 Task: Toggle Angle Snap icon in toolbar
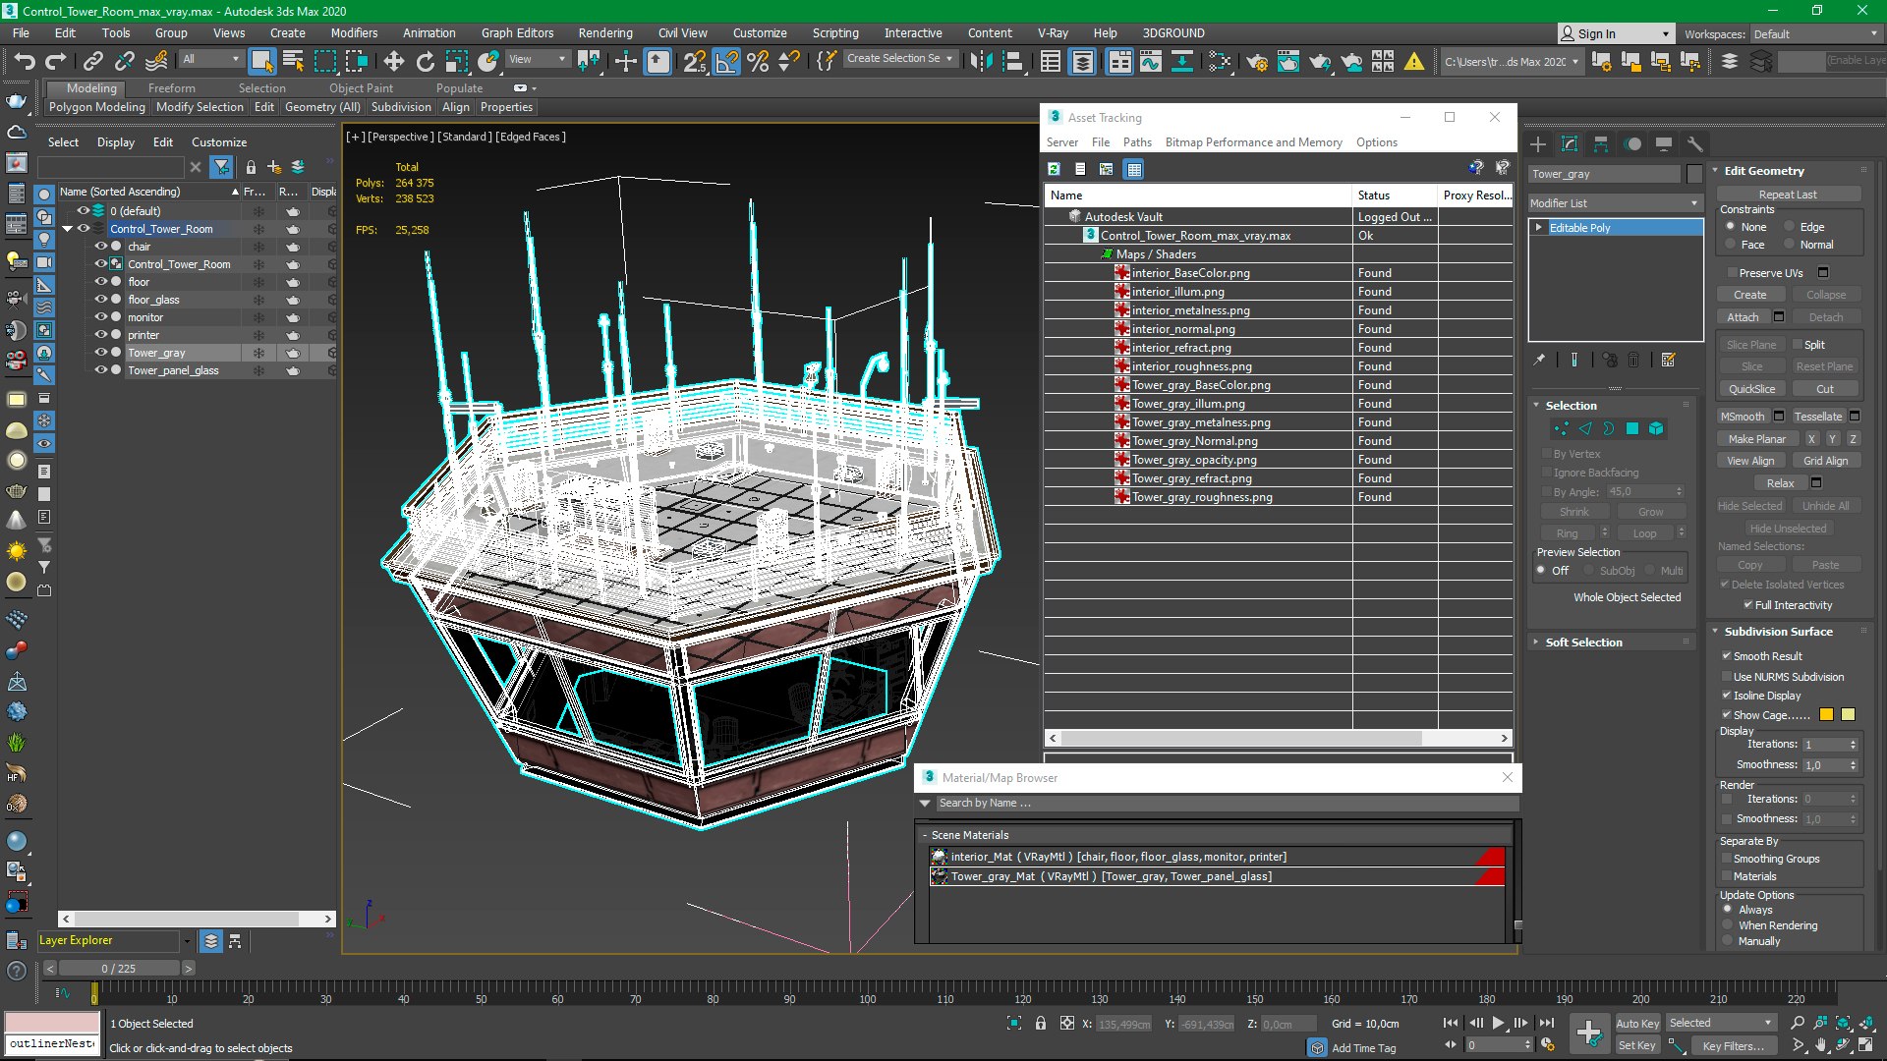tap(726, 61)
